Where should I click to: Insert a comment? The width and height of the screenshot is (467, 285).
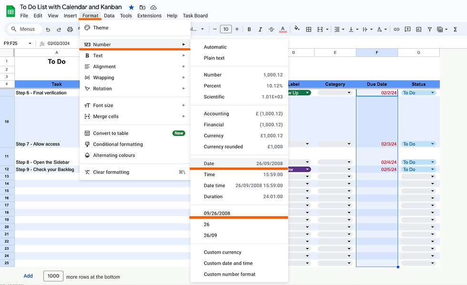pyautogui.click(x=407, y=29)
